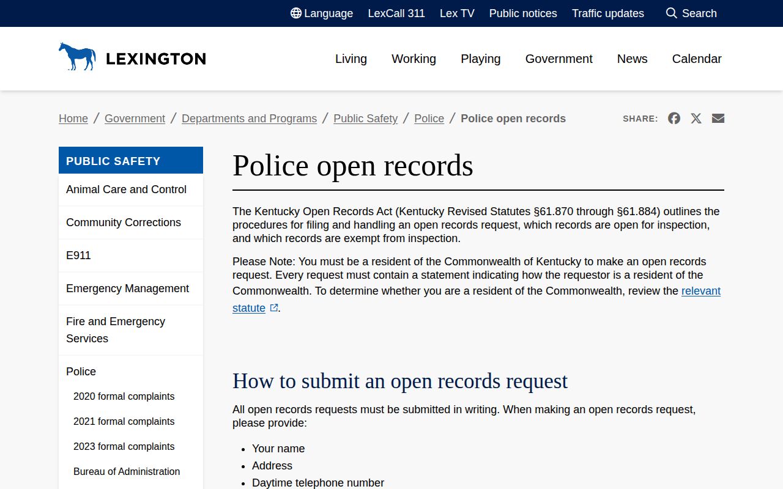View Traffic updates
The image size is (783, 489).
[608, 13]
